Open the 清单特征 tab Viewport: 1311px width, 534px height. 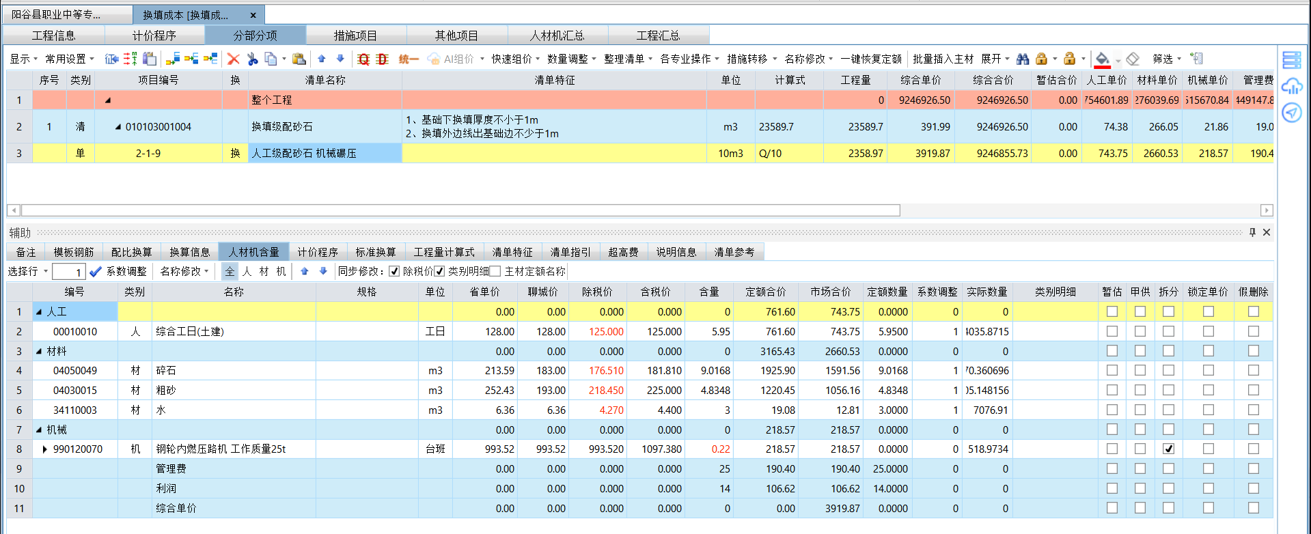pyautogui.click(x=512, y=252)
